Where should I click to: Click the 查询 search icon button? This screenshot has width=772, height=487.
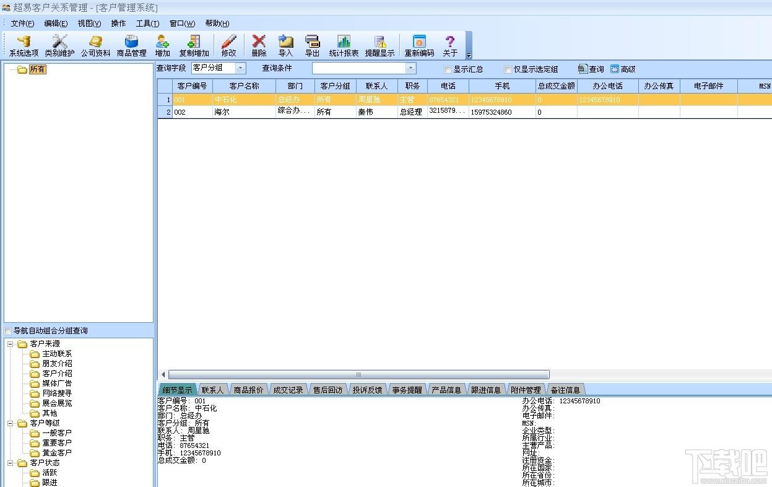(x=591, y=69)
